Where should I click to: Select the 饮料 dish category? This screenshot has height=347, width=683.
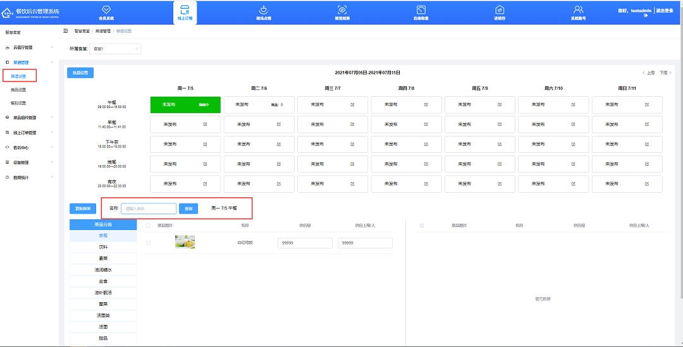(x=103, y=247)
